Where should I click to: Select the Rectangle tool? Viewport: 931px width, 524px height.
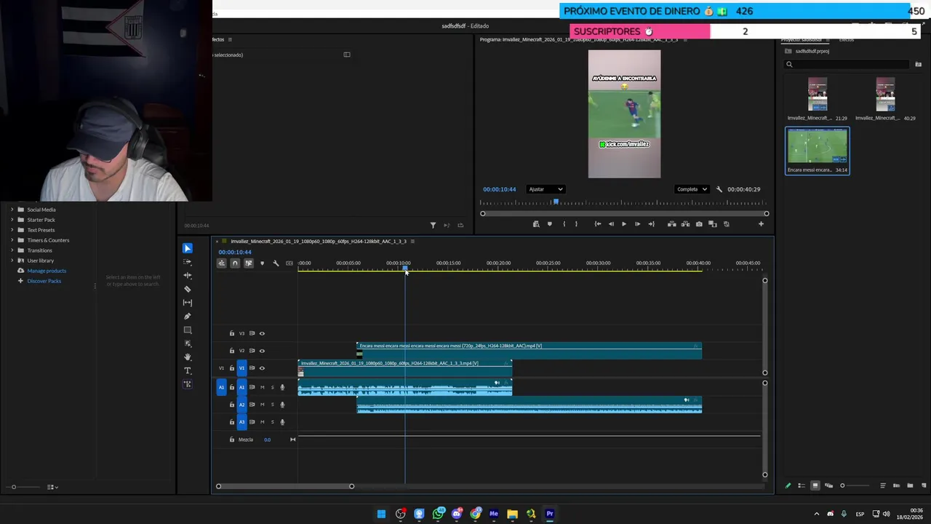point(188,330)
